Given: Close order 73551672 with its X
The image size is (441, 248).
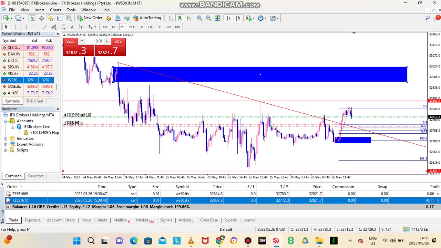Looking at the screenshot, I should pyautogui.click(x=438, y=200).
